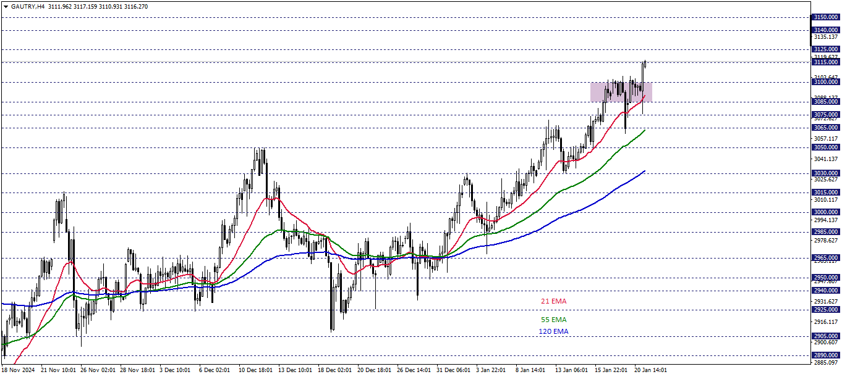Click the 18 Dec 02:01 date label
Screen dimensions: 842x377
335,370
